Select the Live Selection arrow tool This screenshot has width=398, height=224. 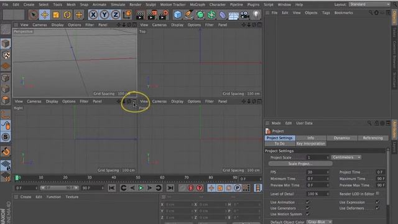pos(33,15)
